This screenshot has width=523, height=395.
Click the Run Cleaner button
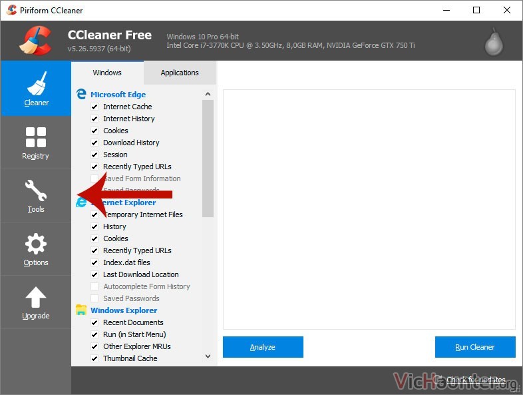pyautogui.click(x=475, y=347)
